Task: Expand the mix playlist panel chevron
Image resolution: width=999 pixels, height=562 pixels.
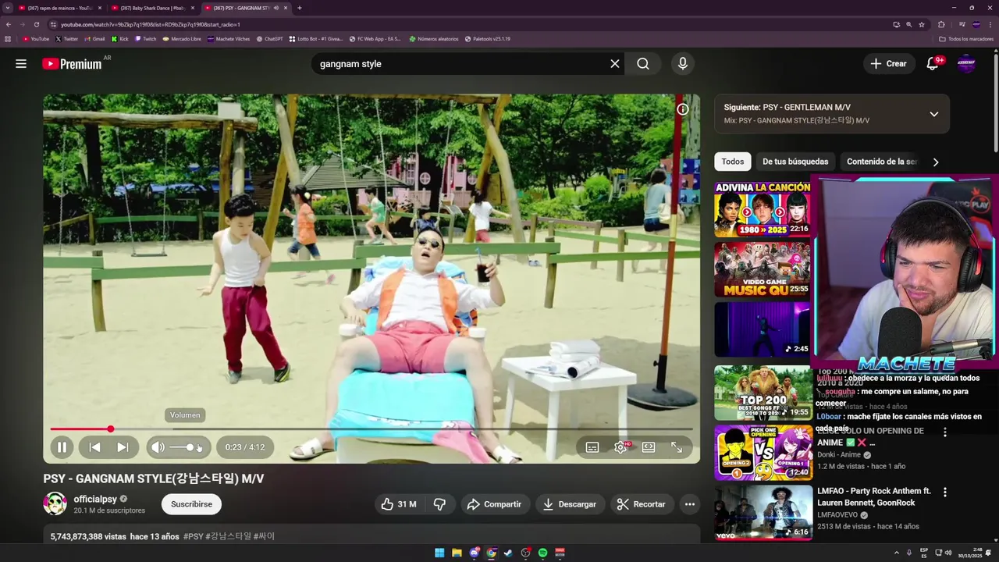Action: (934, 114)
